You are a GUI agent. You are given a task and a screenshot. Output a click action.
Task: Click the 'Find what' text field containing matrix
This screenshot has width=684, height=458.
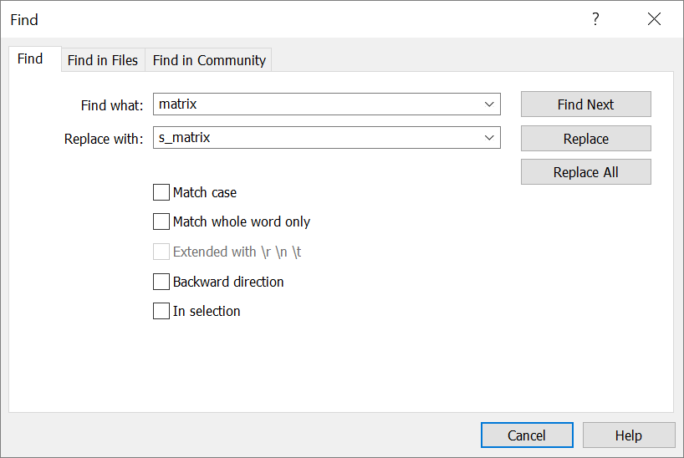(x=316, y=104)
